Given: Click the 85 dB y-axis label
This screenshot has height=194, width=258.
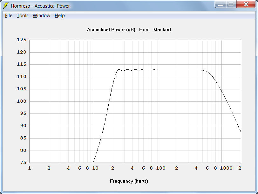Looking at the screenshot, I should click(23, 138).
